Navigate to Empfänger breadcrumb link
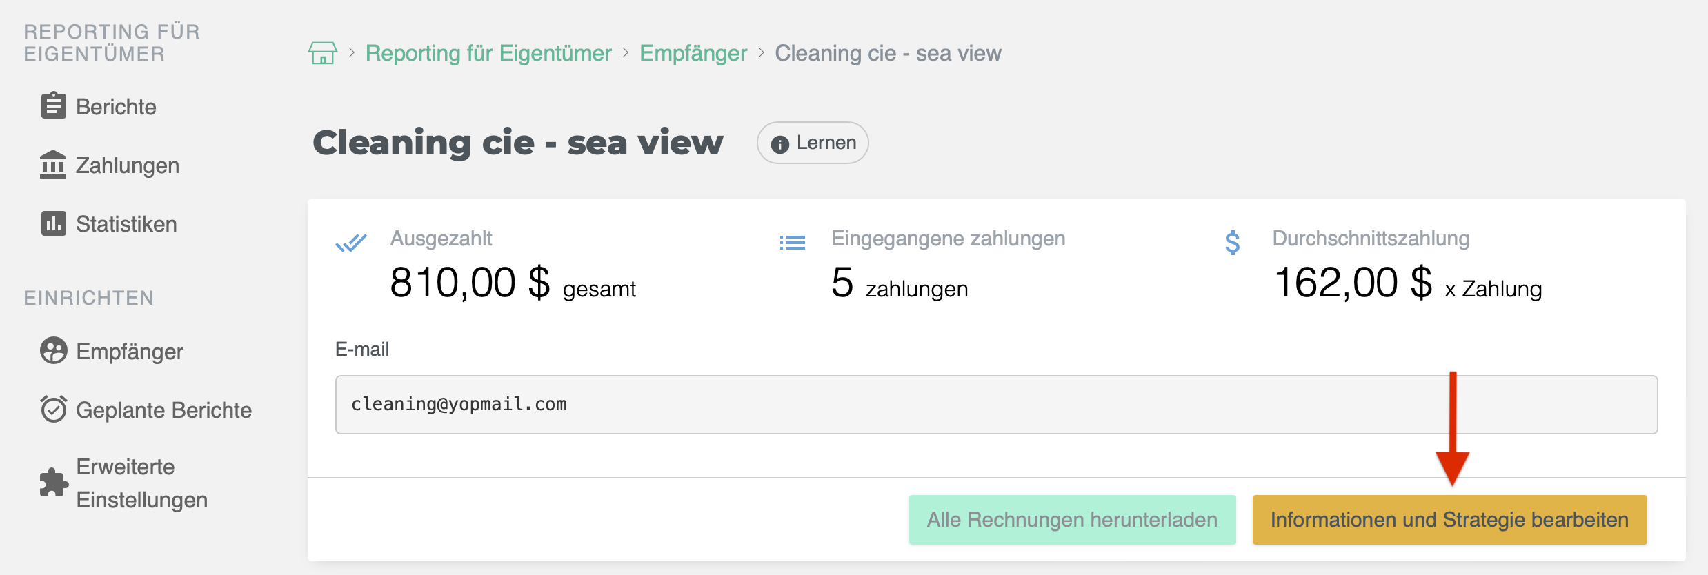Screen dimensions: 1708x575 693,53
